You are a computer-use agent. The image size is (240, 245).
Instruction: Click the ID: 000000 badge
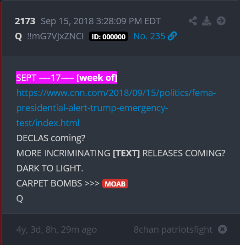pyautogui.click(x=109, y=37)
